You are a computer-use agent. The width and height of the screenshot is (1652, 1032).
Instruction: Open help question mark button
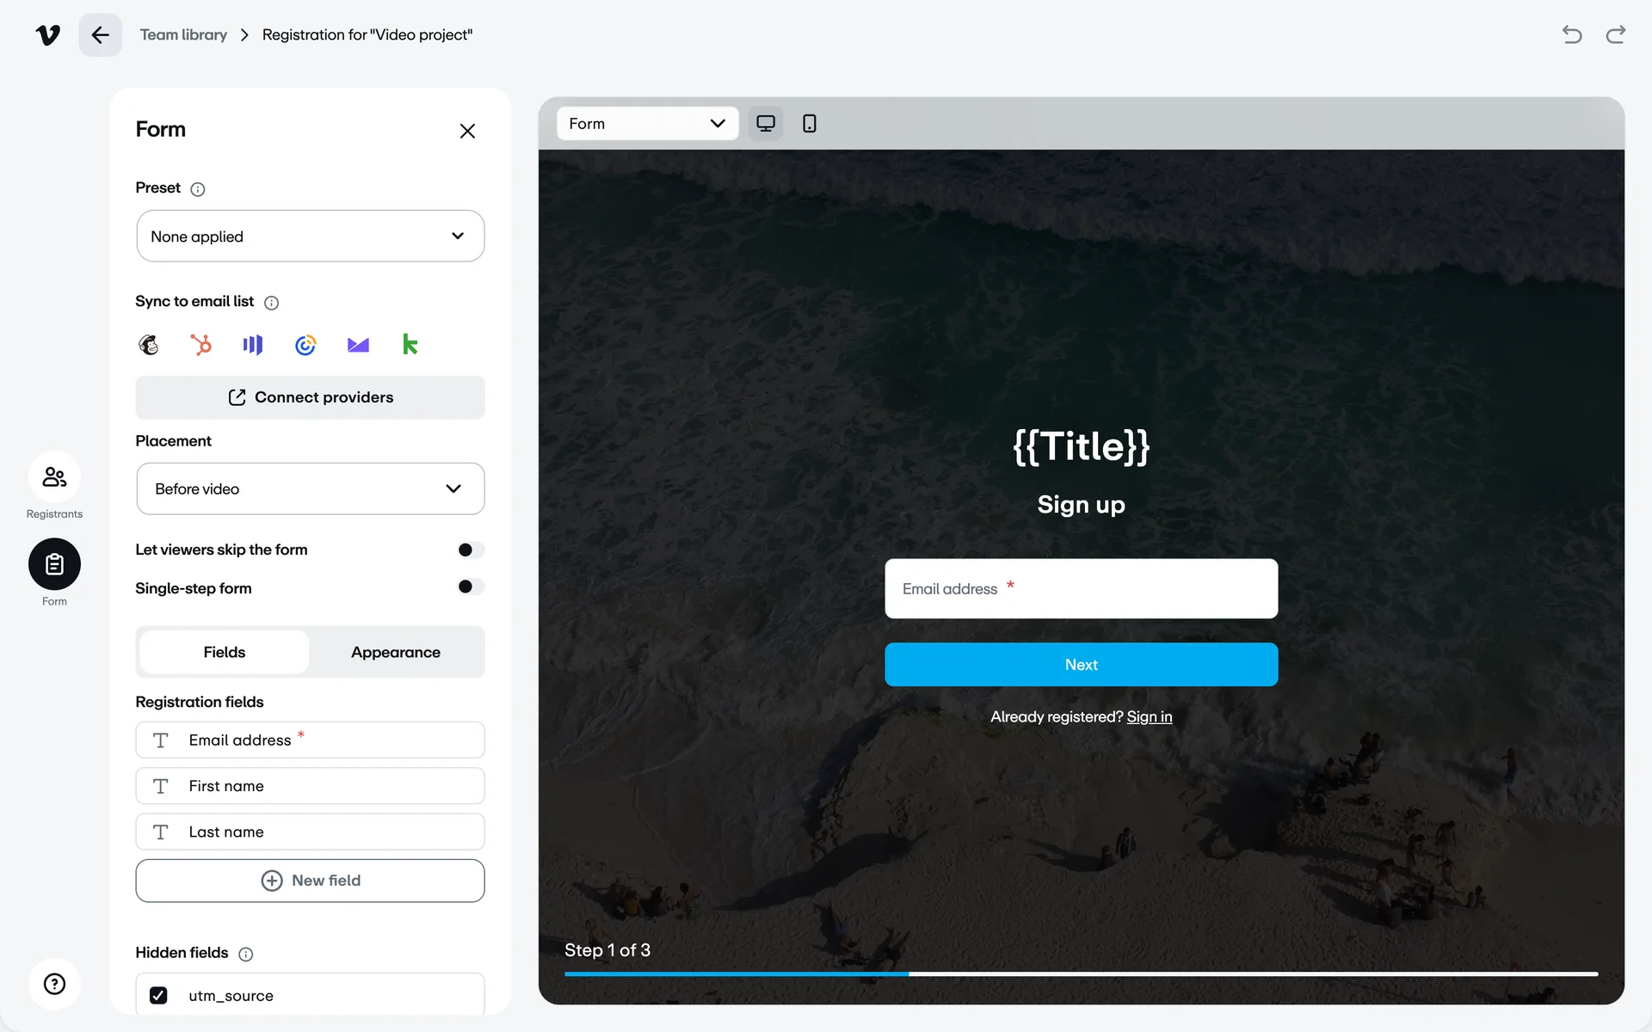tap(54, 984)
